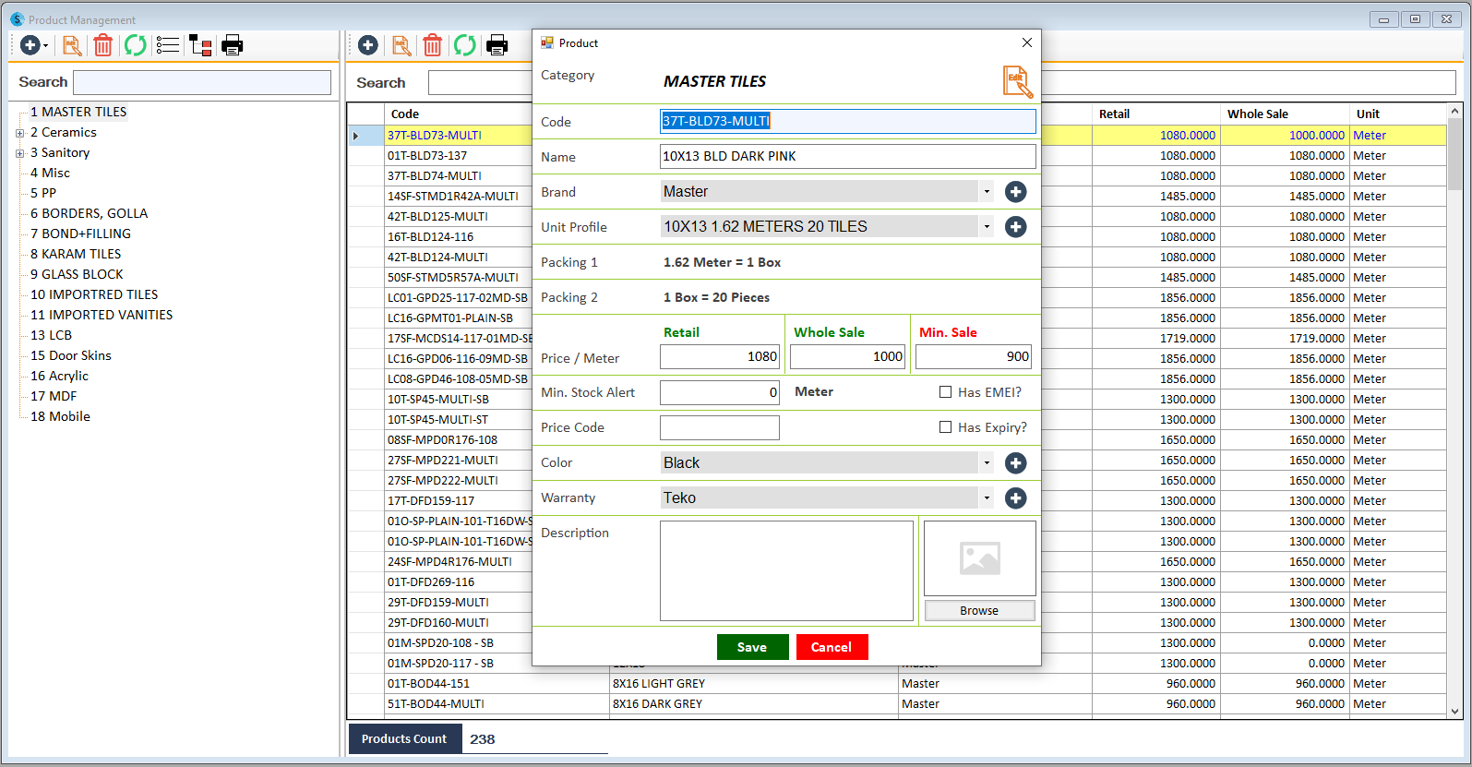The width and height of the screenshot is (1472, 767).
Task: Select 9 GLASS BLOCK category
Action: (x=77, y=274)
